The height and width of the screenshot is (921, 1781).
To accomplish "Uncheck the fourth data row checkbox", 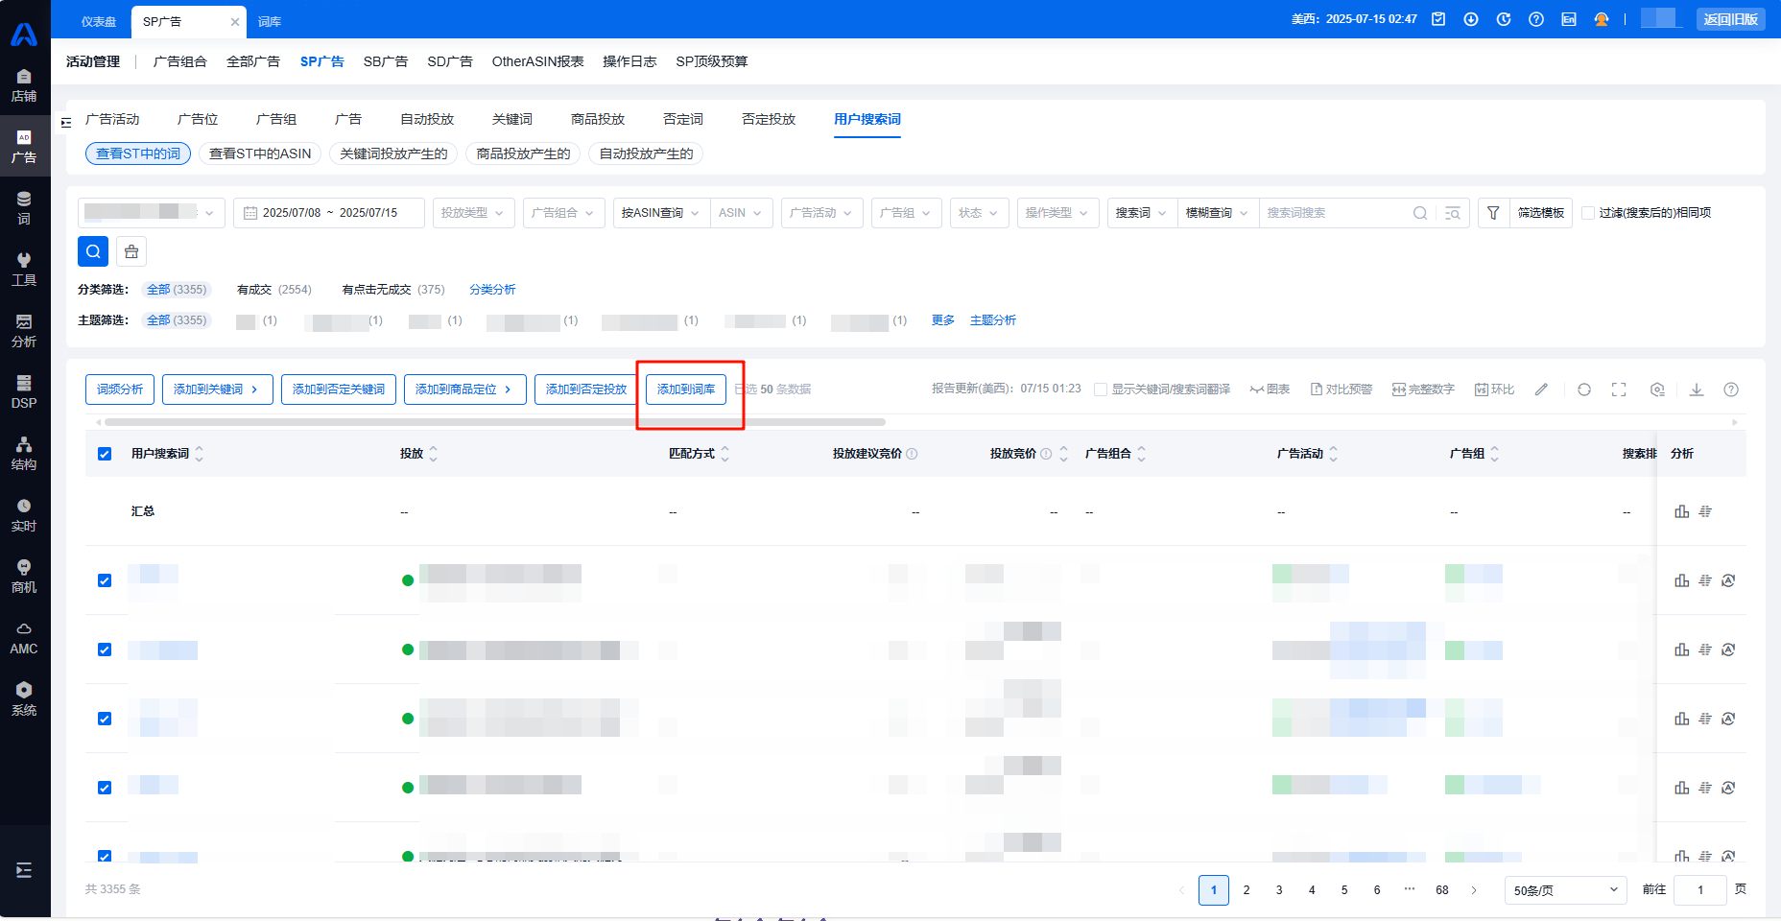I will coord(105,788).
